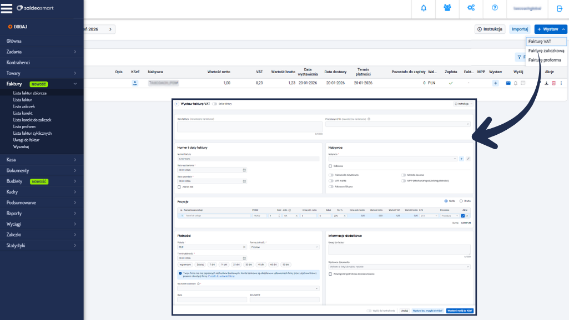This screenshot has height=320, width=569.
Task: Expand the Wystaw dropdown button
Action: 550,29
